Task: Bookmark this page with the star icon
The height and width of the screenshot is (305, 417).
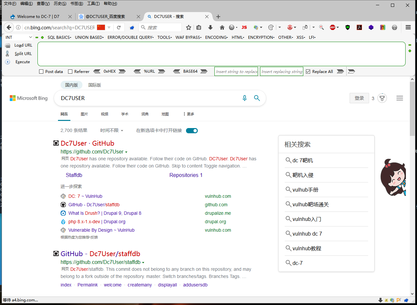Action: click(189, 27)
